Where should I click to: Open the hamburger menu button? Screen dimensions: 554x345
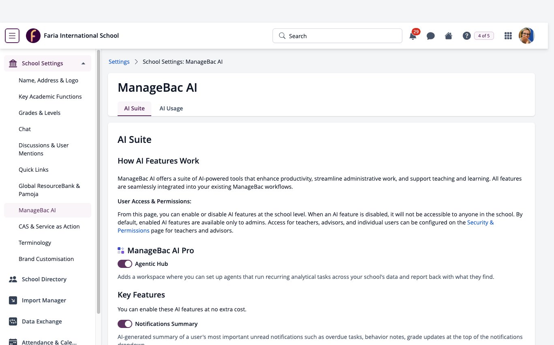point(12,36)
